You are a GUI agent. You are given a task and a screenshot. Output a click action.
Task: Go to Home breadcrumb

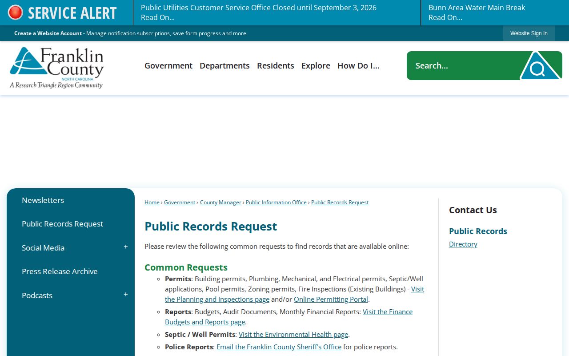pos(152,202)
